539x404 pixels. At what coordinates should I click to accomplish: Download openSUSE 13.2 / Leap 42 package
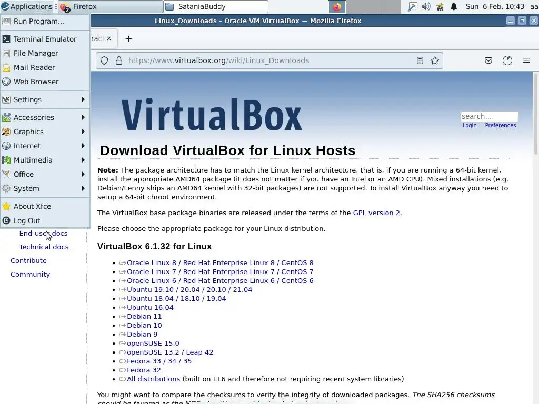pos(170,352)
